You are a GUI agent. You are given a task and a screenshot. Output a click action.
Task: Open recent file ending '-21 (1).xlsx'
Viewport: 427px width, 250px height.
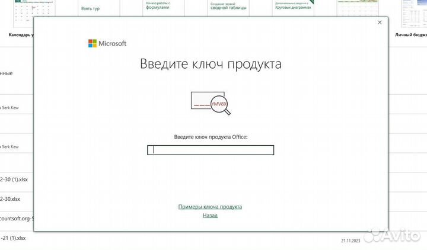[13, 238]
